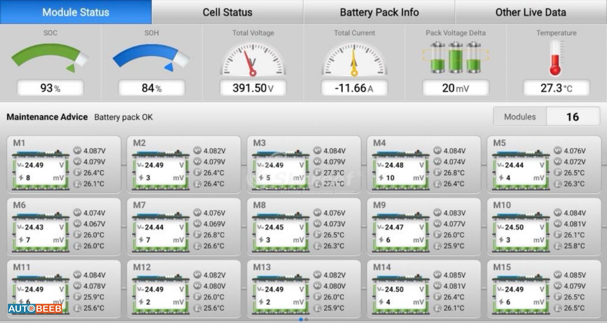The height and width of the screenshot is (323, 607).
Task: Click the Battery pack OK maintenance advice
Action: 123,117
